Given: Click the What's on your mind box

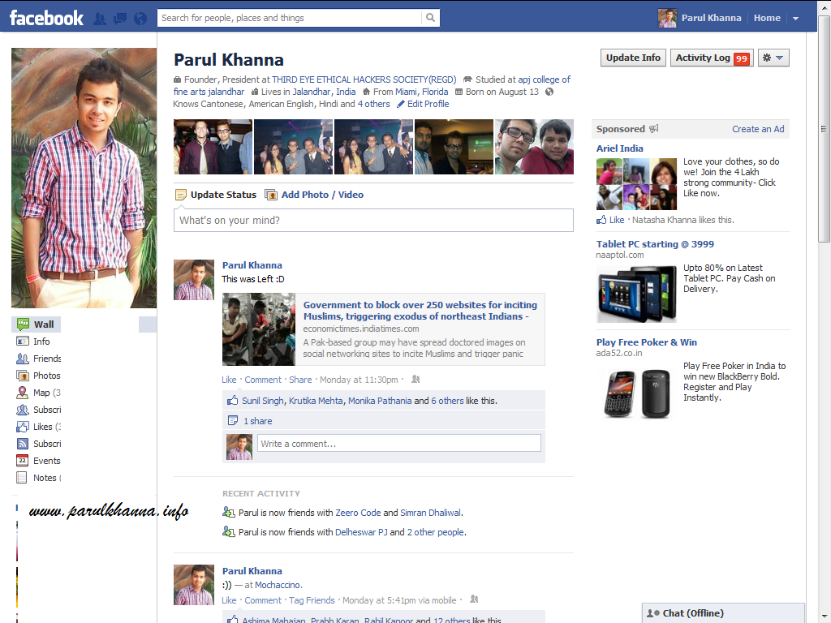Looking at the screenshot, I should (373, 221).
